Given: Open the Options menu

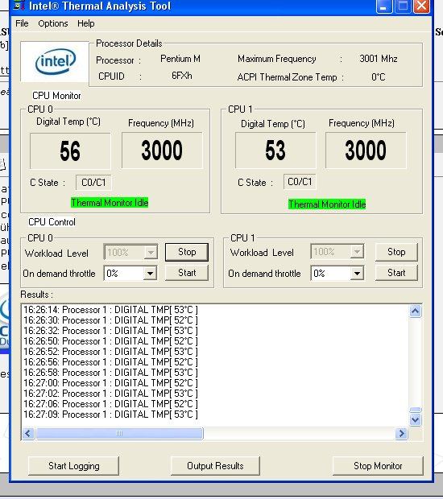Looking at the screenshot, I should click(53, 23).
